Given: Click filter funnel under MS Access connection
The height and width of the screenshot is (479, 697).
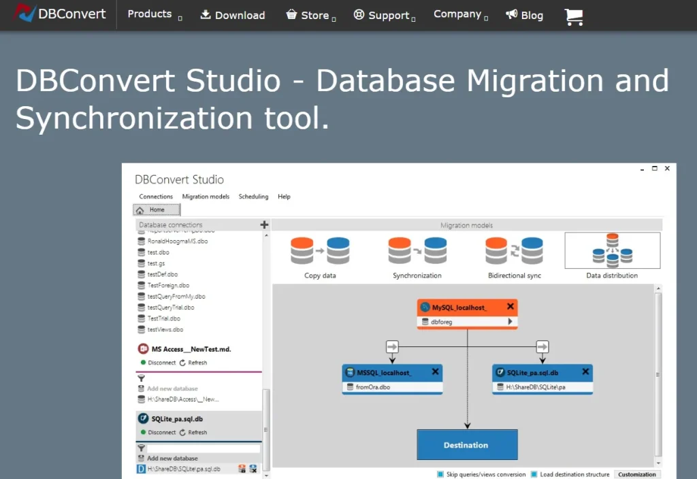Looking at the screenshot, I should pos(142,378).
